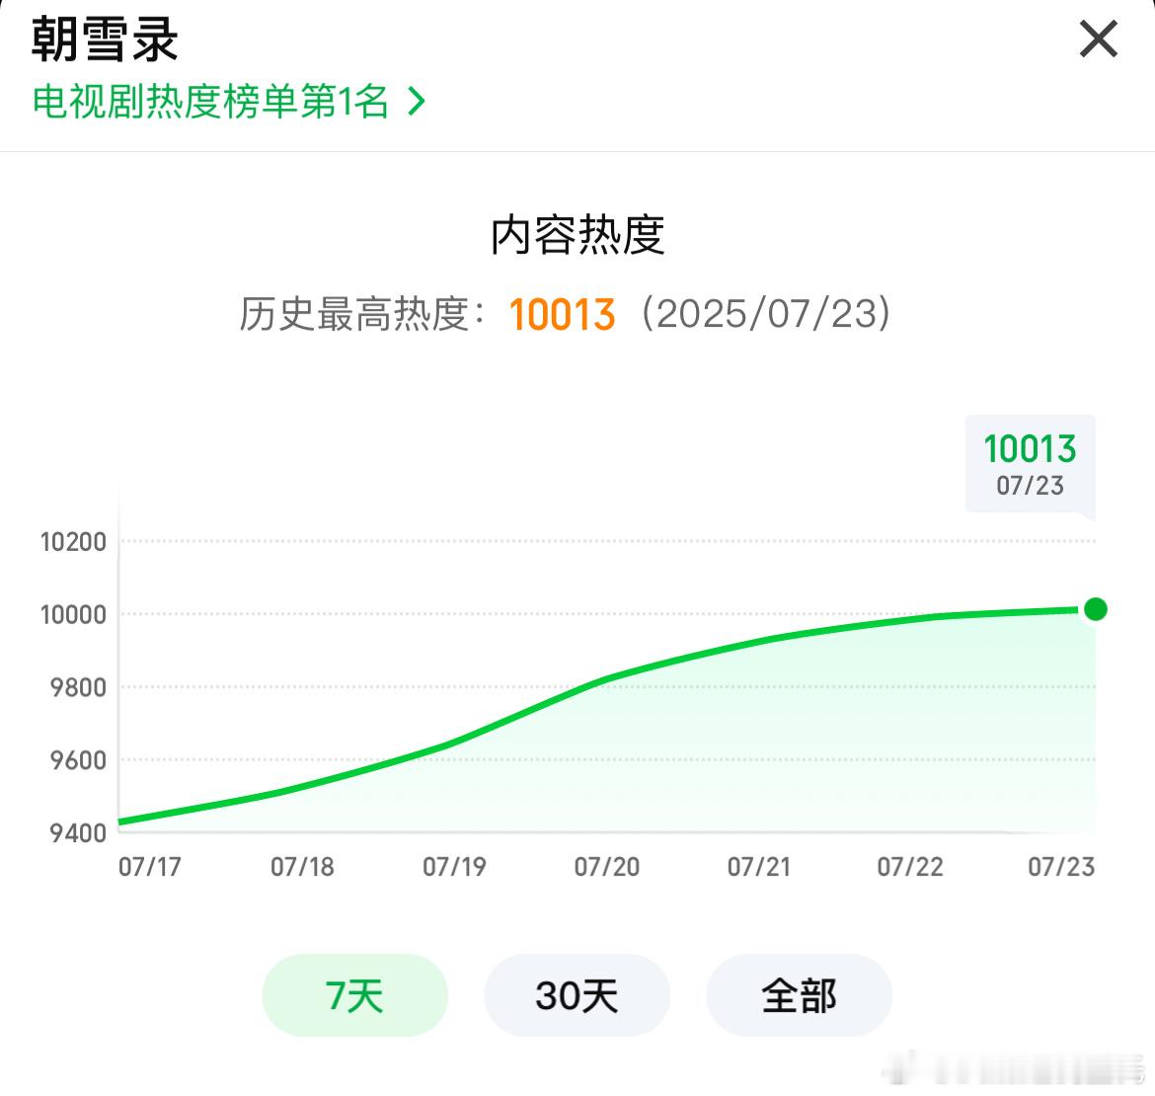Click the 07/18 axis date label

[302, 867]
